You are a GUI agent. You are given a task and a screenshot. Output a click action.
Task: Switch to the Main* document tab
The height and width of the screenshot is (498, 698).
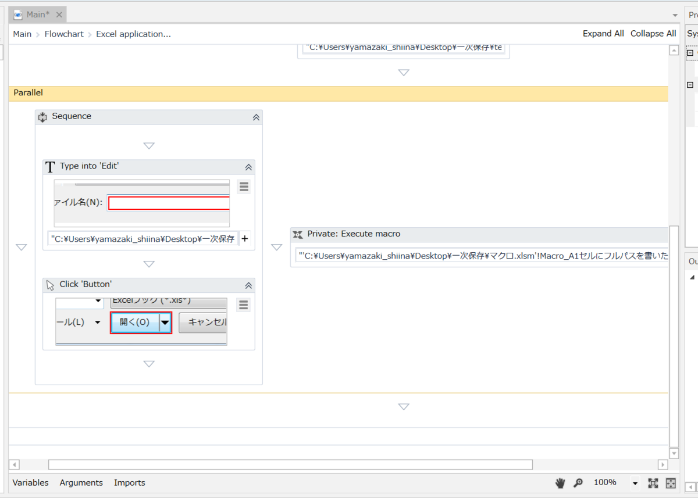pyautogui.click(x=37, y=15)
